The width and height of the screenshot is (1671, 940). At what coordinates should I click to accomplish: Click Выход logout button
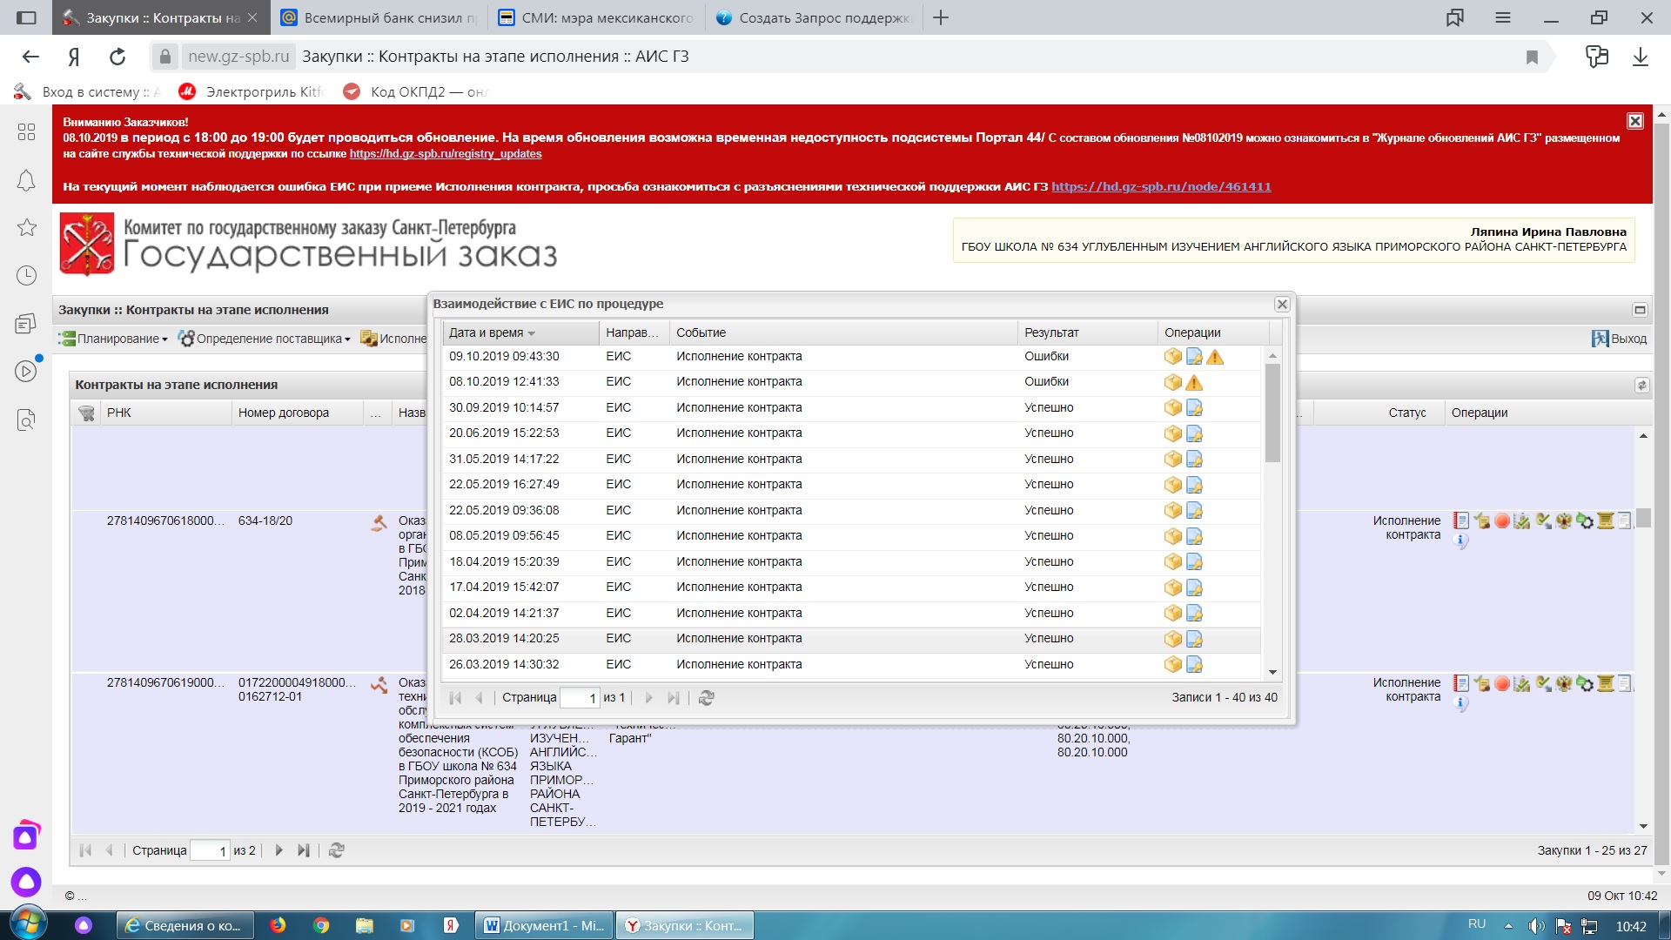click(1619, 339)
